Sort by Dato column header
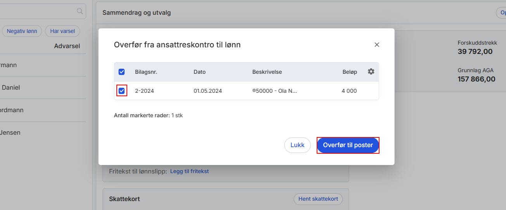 tap(199, 72)
